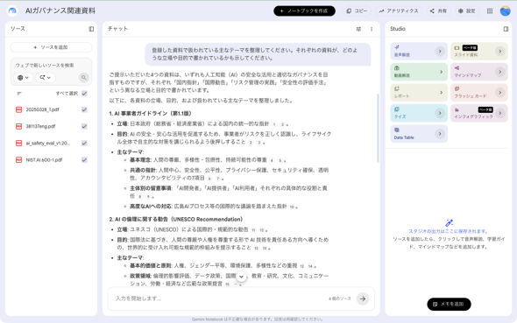Viewport: 517px width, 323px height.
Task: Uncheck the 381137eng.pdf source checkbox
Action: (x=84, y=126)
